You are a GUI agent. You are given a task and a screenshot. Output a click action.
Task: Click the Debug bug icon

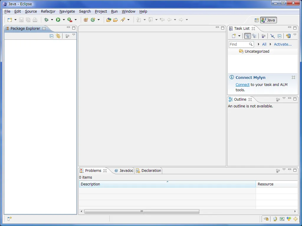[46, 20]
